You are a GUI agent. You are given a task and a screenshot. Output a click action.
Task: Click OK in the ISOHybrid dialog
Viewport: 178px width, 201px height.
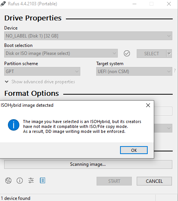tap(134, 150)
